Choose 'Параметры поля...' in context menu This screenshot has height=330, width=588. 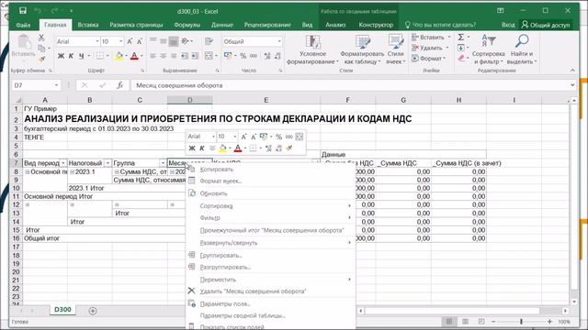pyautogui.click(x=270, y=303)
